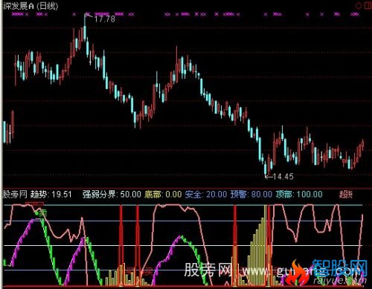Click the 安全: 20.00 indicator label
Image resolution: width=372 pixels, height=289 pixels.
tap(206, 195)
